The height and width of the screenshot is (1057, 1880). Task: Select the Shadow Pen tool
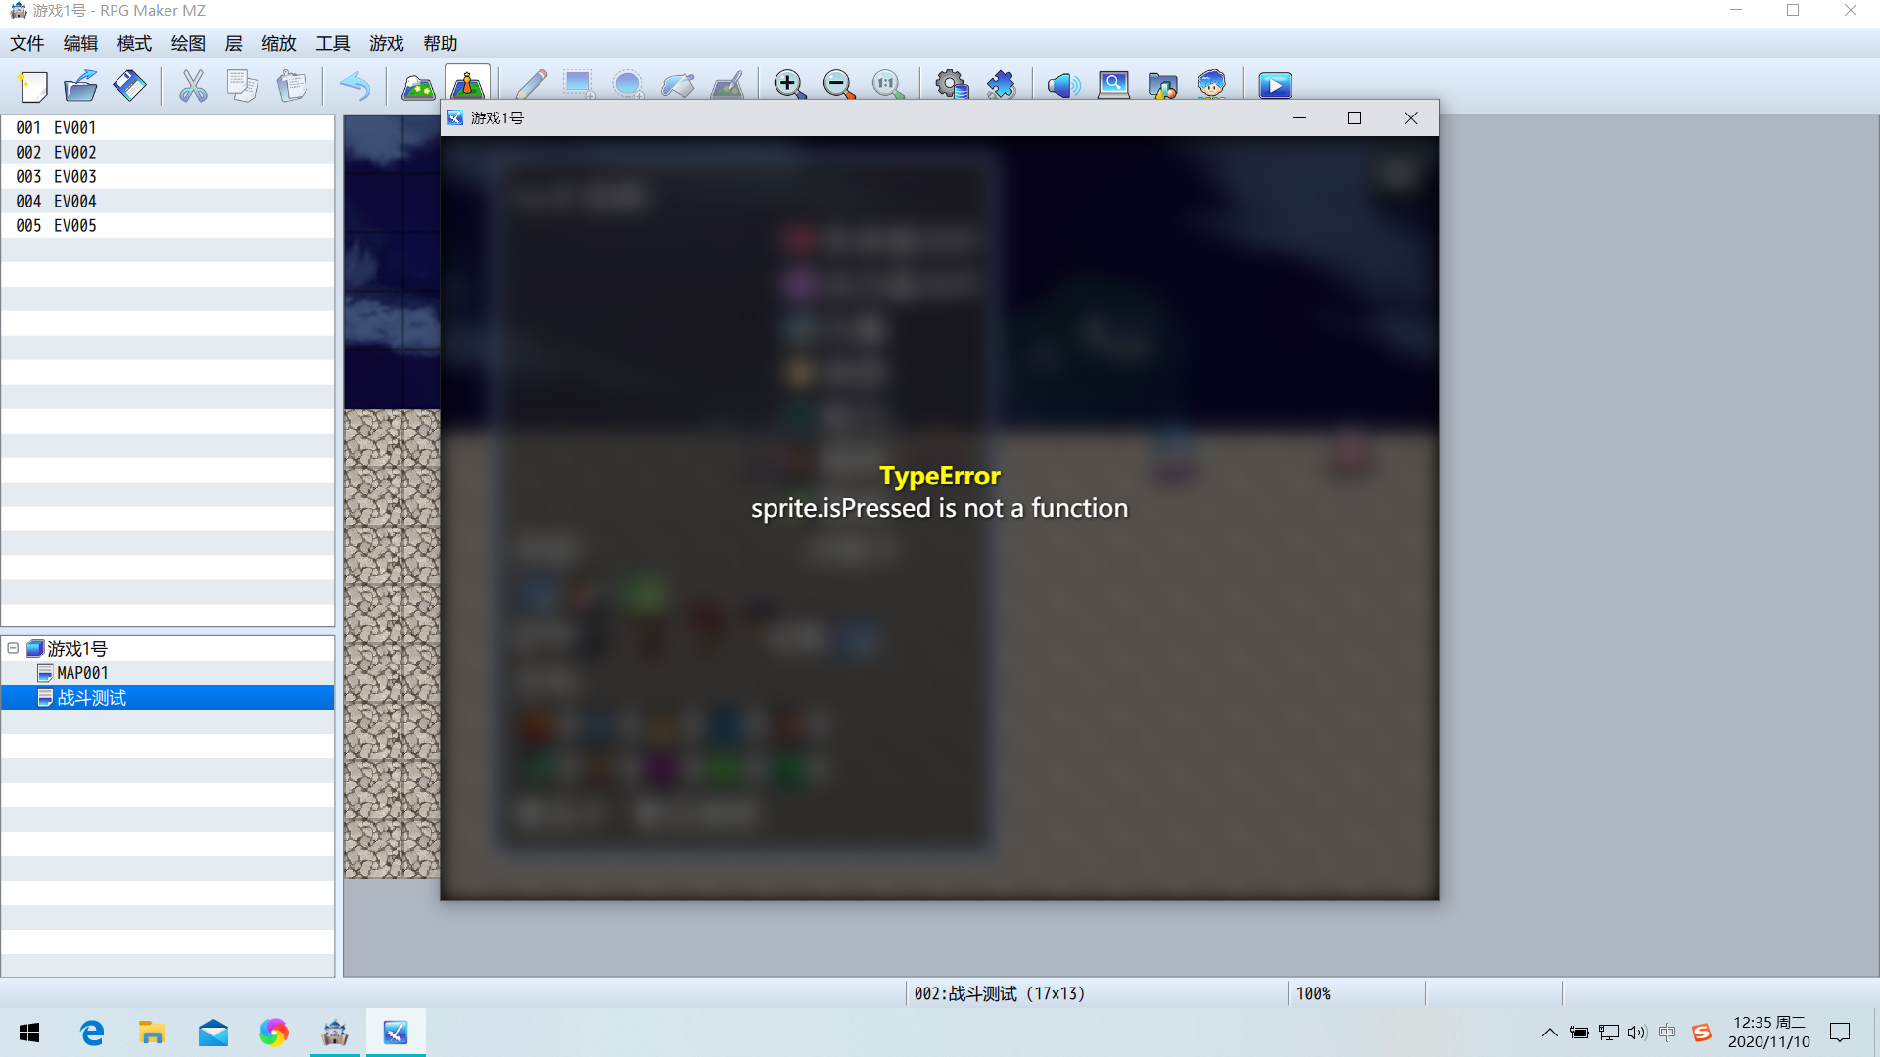click(x=727, y=86)
